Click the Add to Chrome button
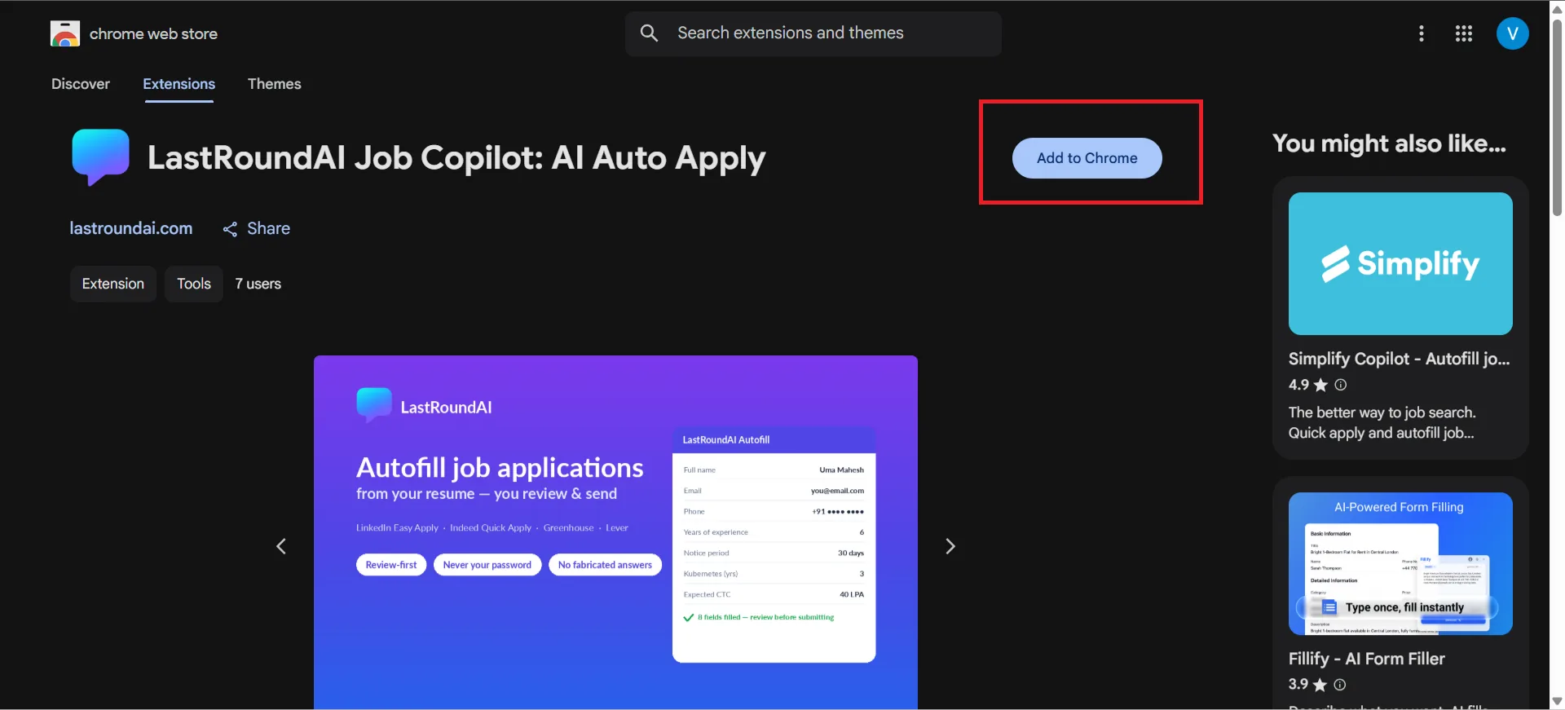Screen dimensions: 1565x710 click(1087, 158)
